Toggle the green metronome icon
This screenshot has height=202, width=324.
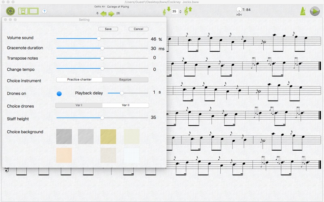click(303, 11)
